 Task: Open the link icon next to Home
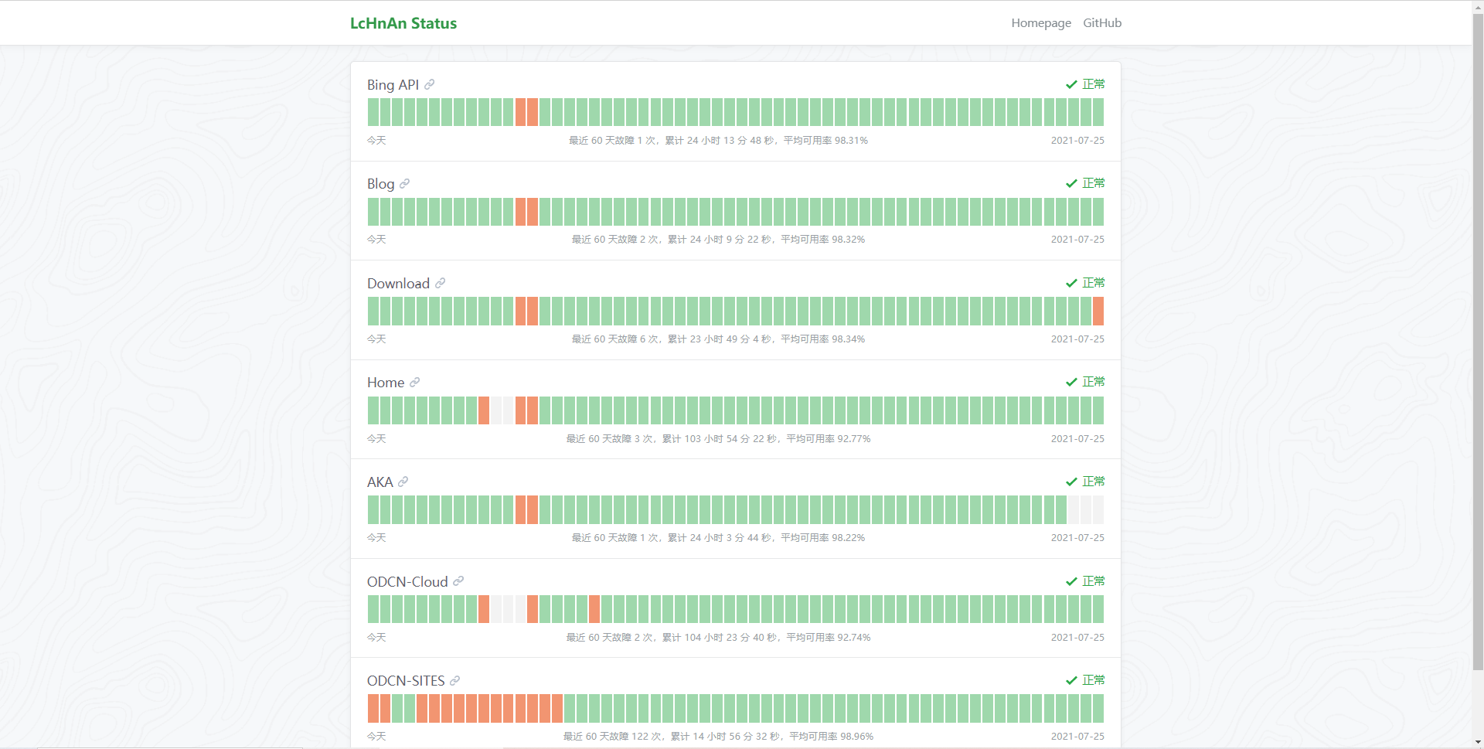(414, 382)
